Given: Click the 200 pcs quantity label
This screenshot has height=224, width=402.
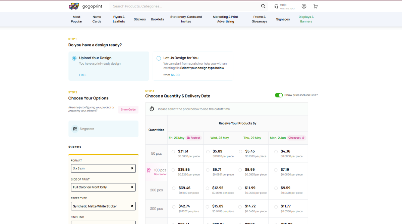Looking at the screenshot, I should (x=156, y=190).
